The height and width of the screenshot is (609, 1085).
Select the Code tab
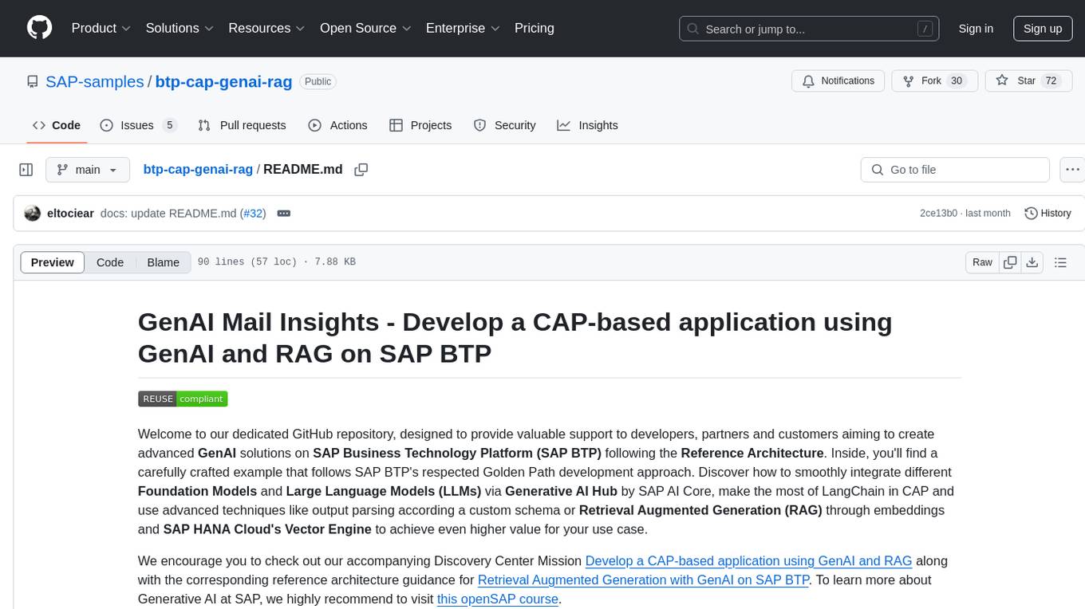coord(57,125)
